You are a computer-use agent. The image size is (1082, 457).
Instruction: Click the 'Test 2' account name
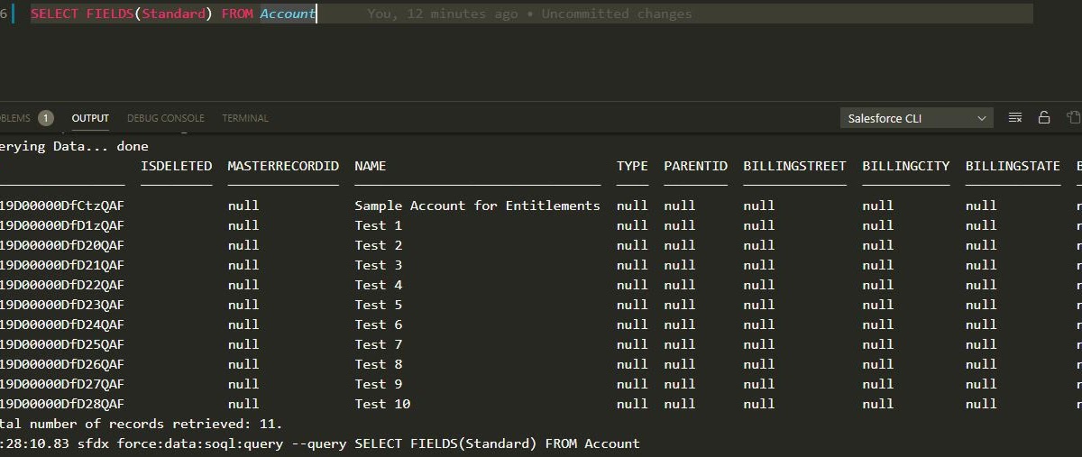pyautogui.click(x=378, y=245)
